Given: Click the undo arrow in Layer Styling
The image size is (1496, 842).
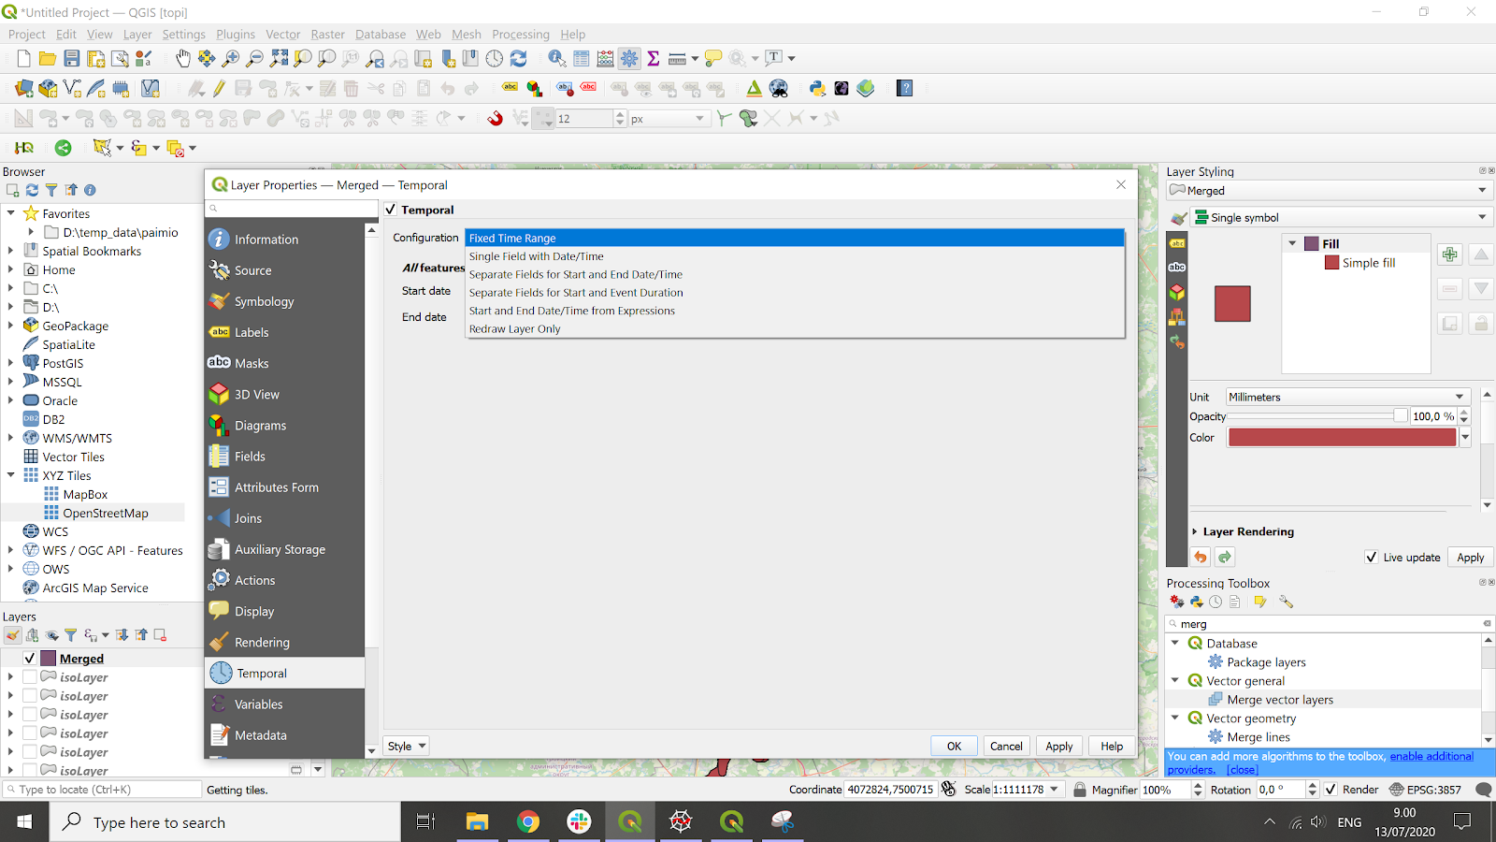Looking at the screenshot, I should coord(1201,558).
